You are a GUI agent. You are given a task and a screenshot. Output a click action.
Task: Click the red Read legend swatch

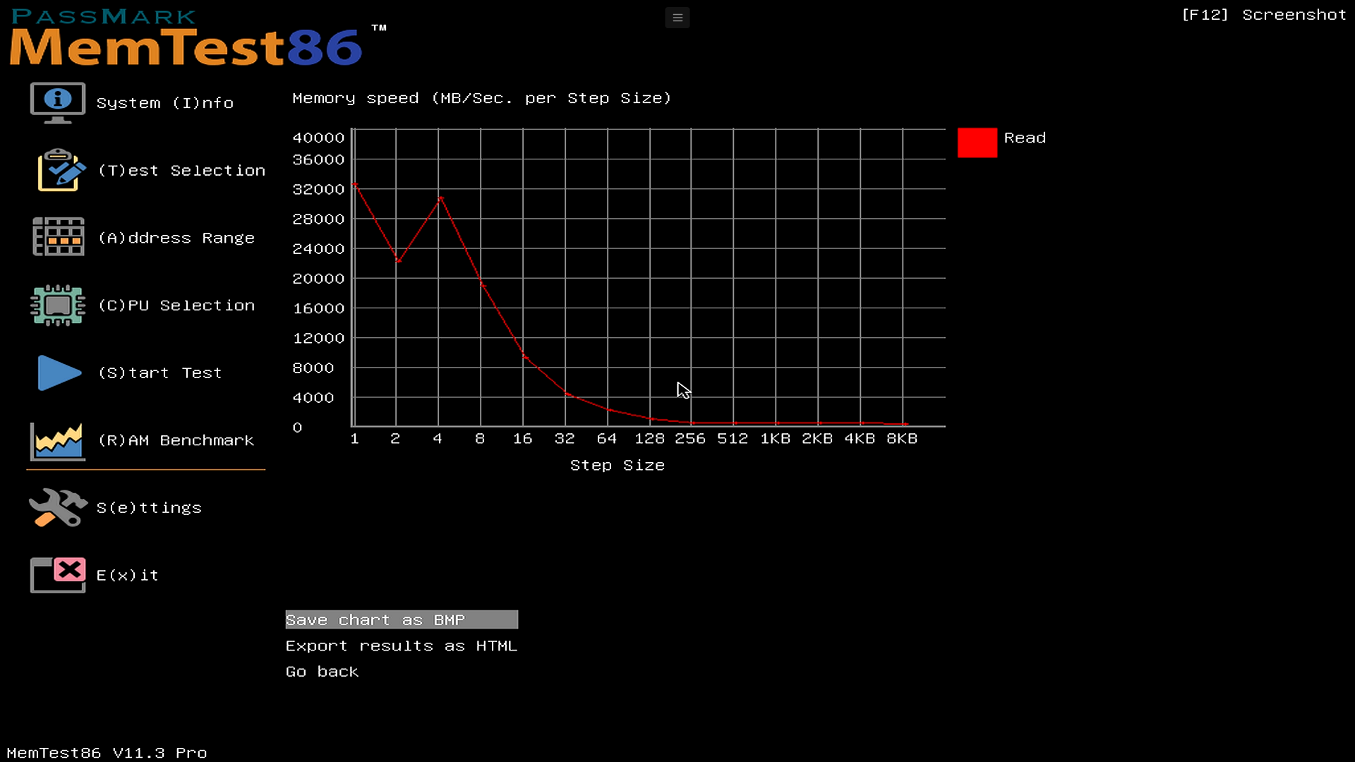click(977, 142)
